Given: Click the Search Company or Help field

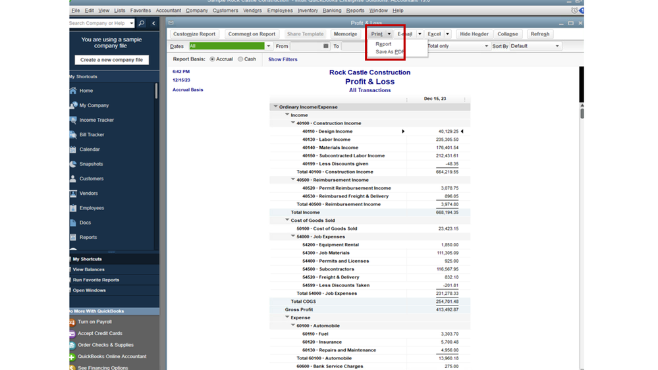Looking at the screenshot, I should [99, 23].
